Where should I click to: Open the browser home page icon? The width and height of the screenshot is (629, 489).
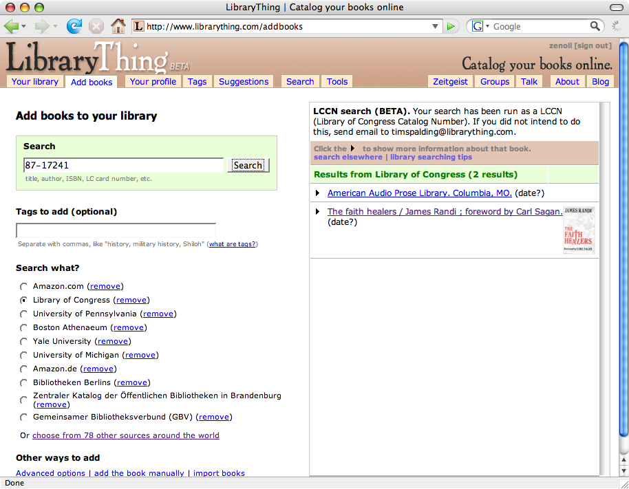tap(118, 26)
